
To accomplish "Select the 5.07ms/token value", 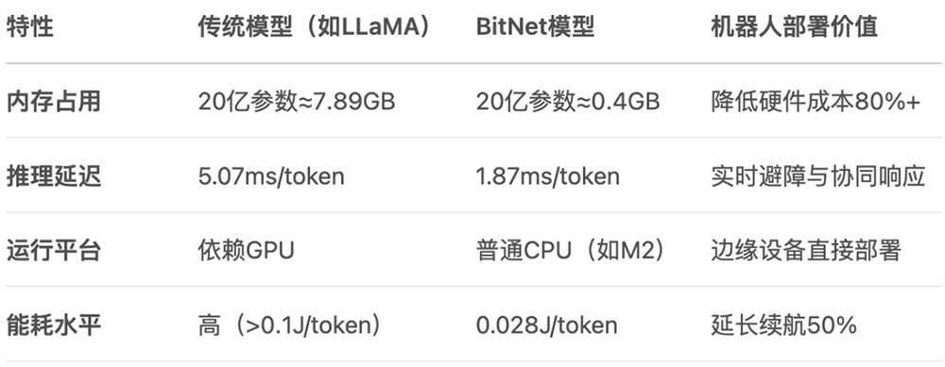I will [x=271, y=176].
